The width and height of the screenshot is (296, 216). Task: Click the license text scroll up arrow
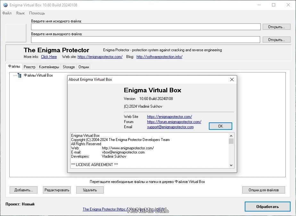pos(231,136)
